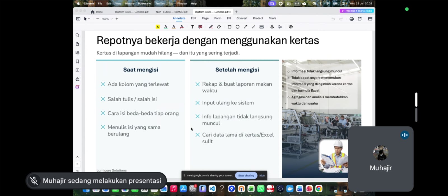Select the measure tool icon

262,27
